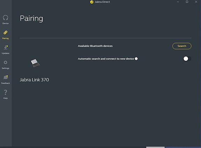
Task: Open the Updates download icon
Action: [x=6, y=47]
